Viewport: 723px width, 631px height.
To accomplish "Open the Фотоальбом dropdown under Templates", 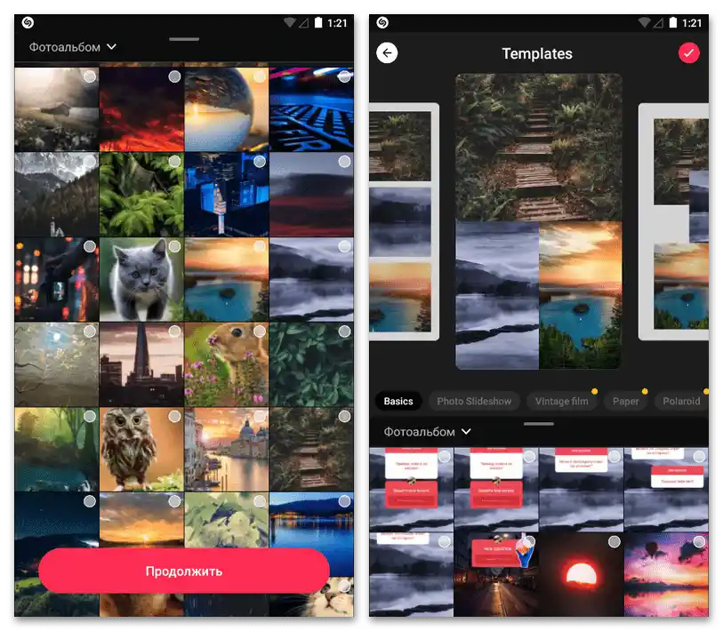I will (428, 431).
